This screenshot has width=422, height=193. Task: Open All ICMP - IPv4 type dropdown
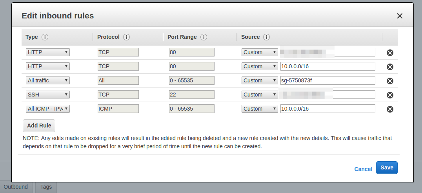pos(47,109)
